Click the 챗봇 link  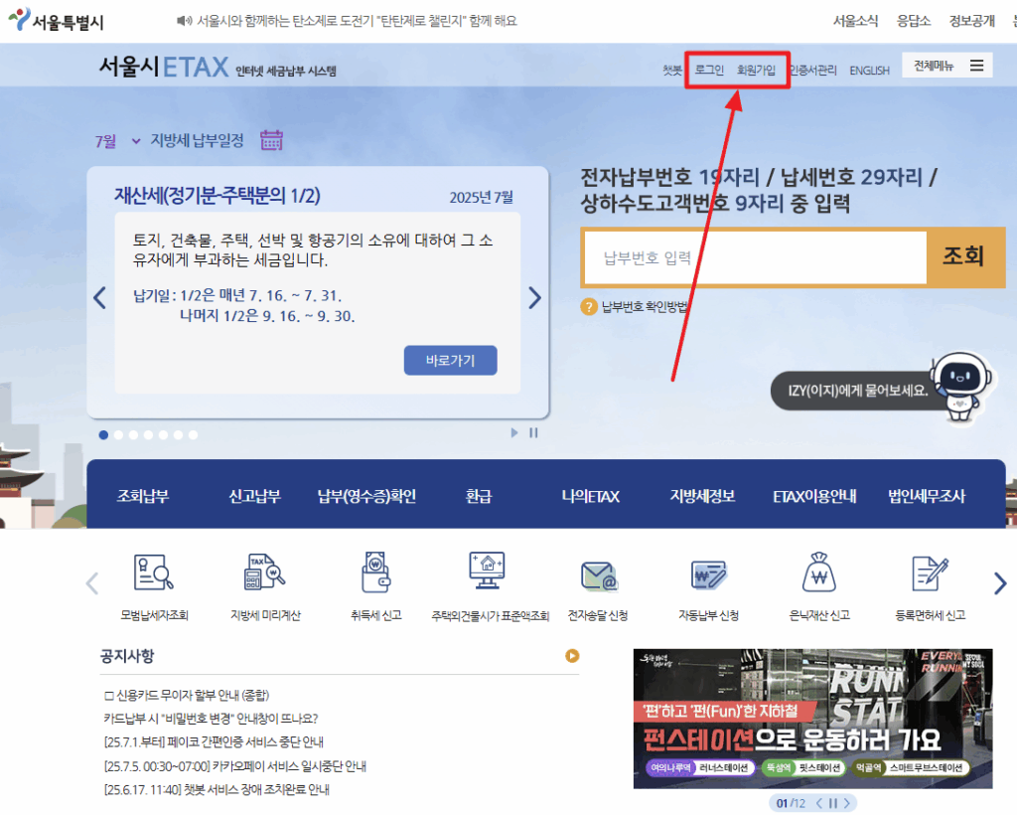[672, 71]
